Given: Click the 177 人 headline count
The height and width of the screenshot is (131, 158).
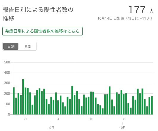Looking at the screenshot, I should (x=141, y=10).
